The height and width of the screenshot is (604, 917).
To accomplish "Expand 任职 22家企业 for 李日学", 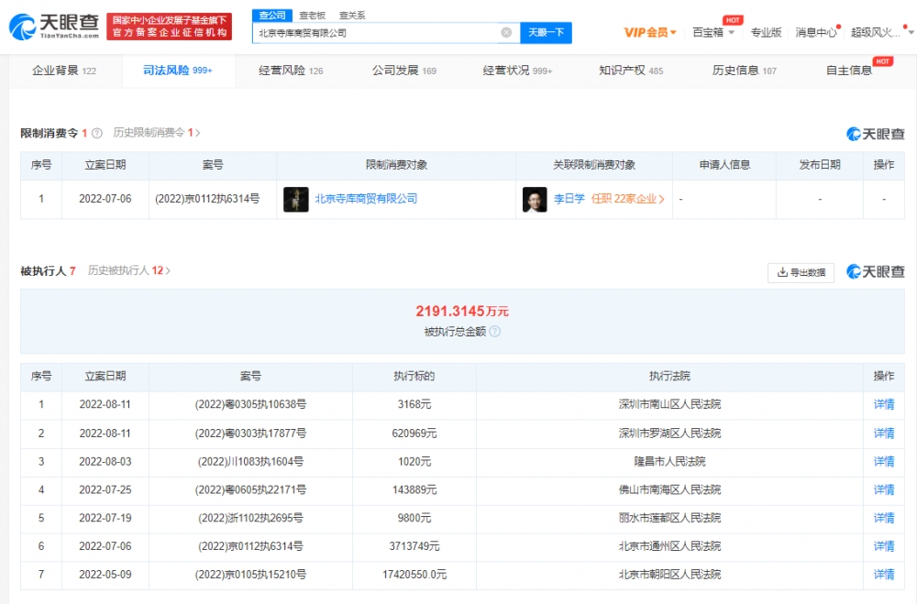I will [627, 200].
